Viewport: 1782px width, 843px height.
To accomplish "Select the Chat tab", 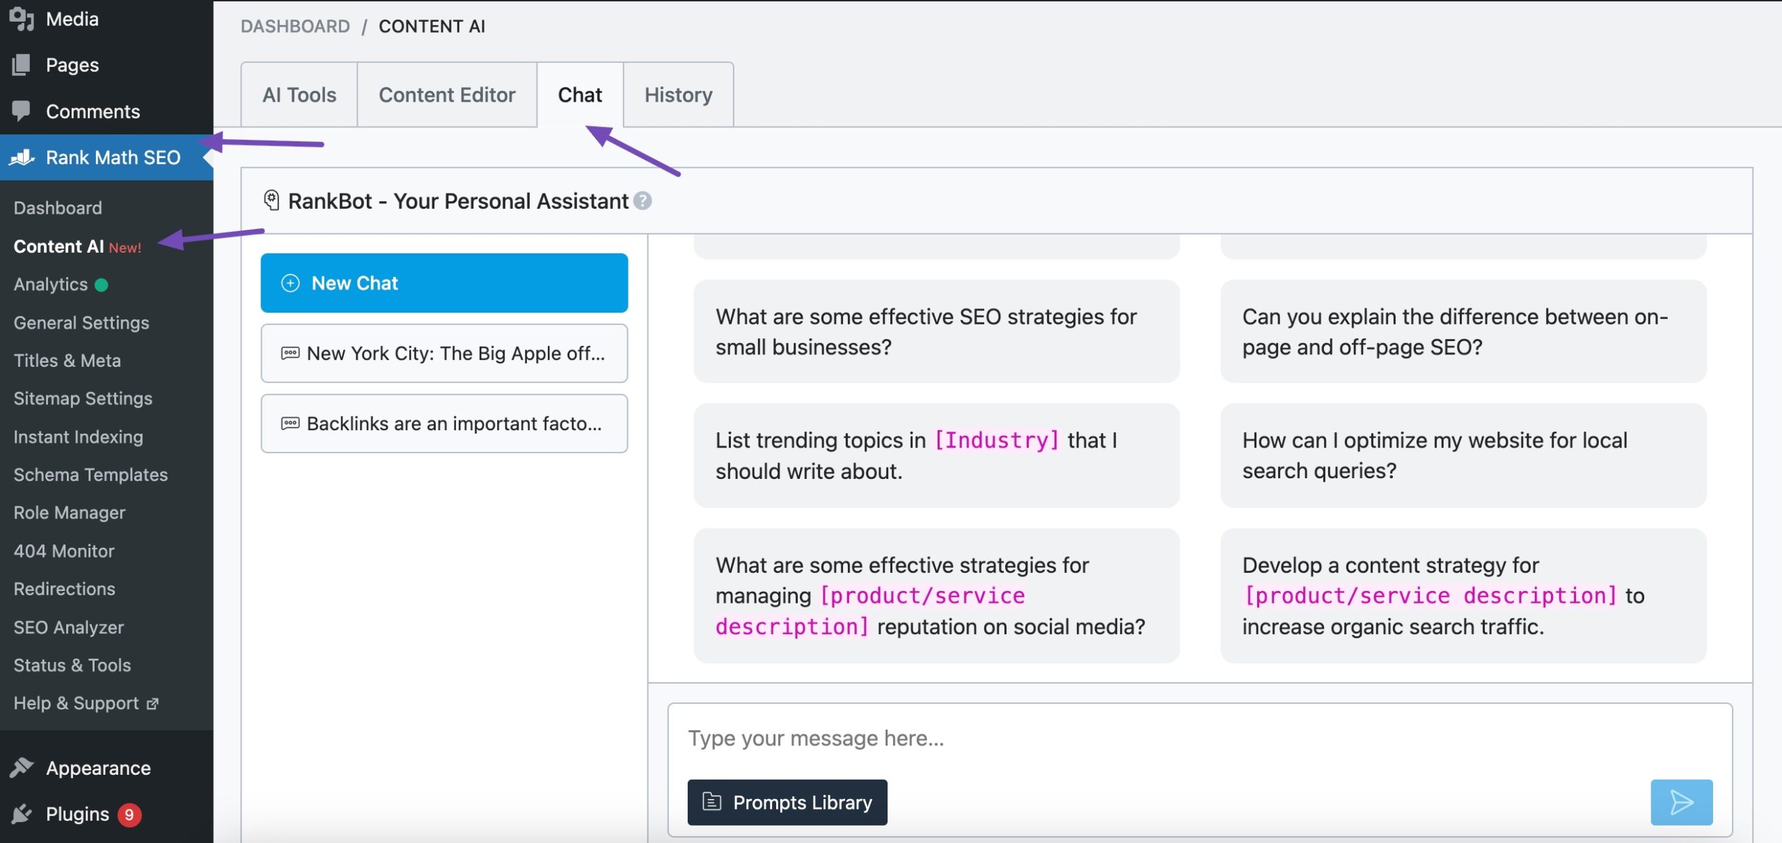I will point(580,95).
